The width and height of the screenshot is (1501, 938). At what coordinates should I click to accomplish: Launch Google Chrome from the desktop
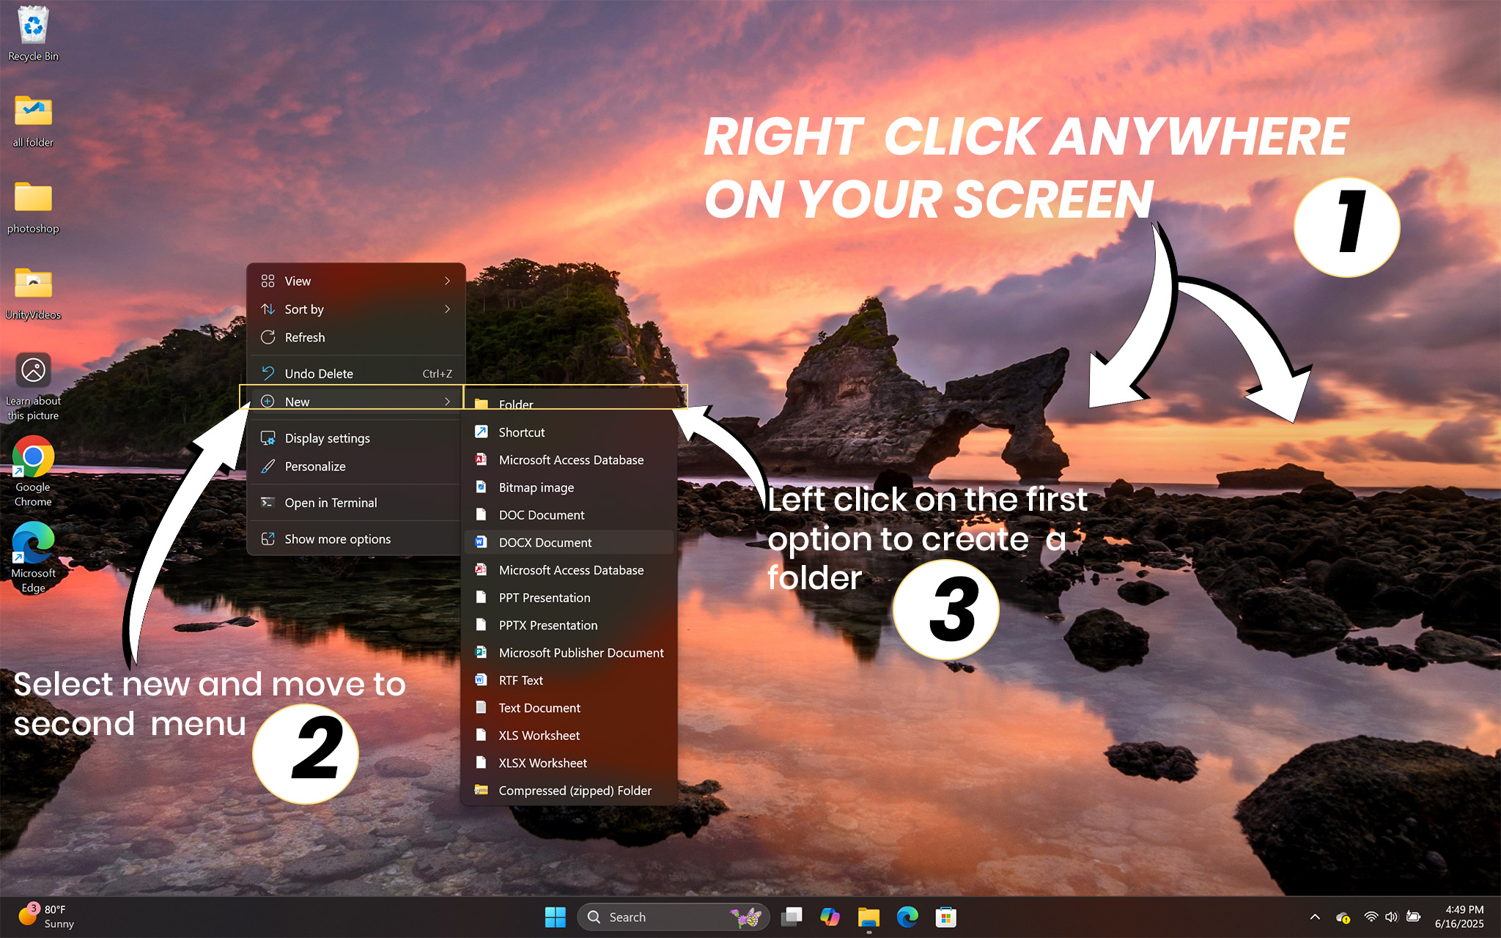[x=32, y=463]
